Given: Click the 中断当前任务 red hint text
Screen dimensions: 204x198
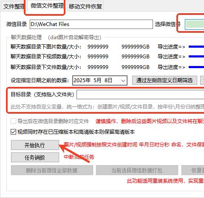Looking at the screenshot, I should click(x=79, y=157).
